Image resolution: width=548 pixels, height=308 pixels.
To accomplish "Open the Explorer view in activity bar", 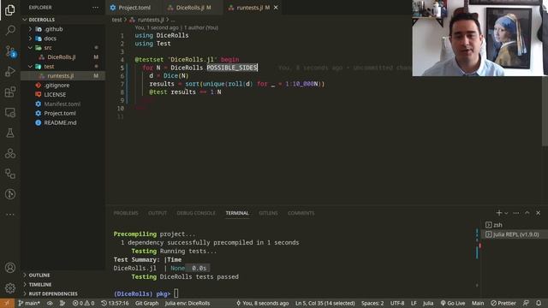I will [x=10, y=9].
